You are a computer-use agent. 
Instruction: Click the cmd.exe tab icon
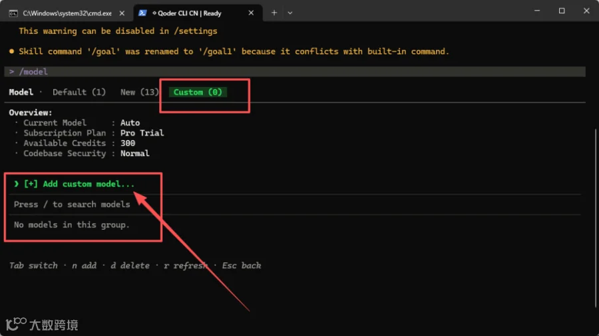13,13
